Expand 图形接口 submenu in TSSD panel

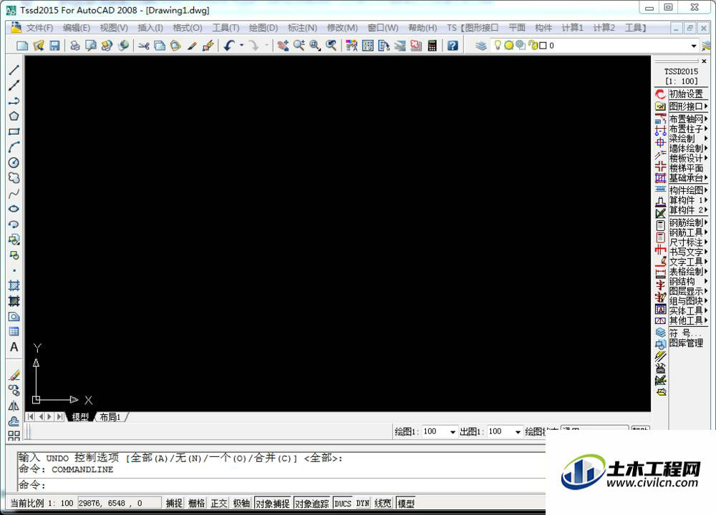pos(688,107)
